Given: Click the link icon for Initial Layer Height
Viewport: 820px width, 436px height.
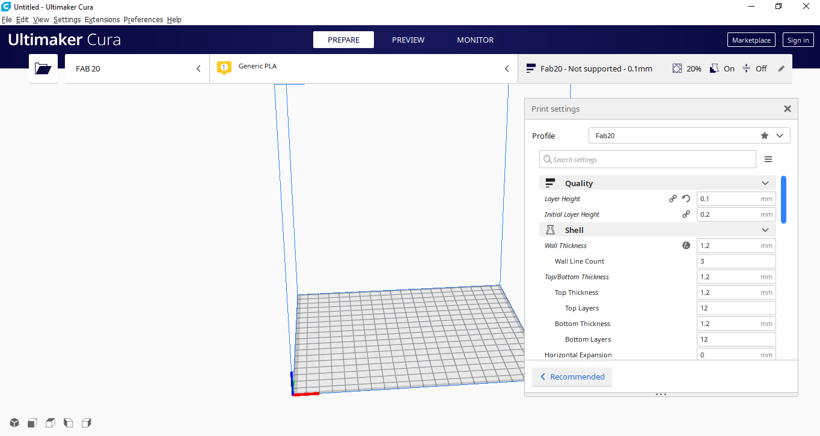Looking at the screenshot, I should pyautogui.click(x=686, y=214).
